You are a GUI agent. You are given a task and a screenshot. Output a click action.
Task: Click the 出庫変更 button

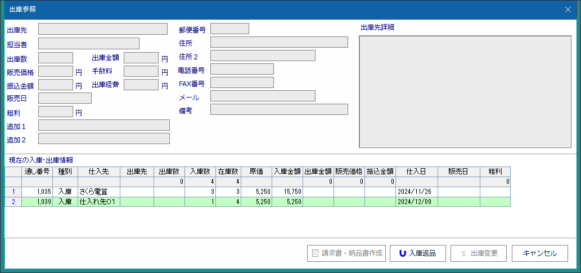(x=479, y=253)
